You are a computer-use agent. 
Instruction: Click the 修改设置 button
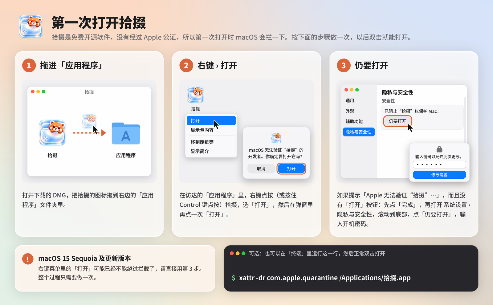coord(439,175)
